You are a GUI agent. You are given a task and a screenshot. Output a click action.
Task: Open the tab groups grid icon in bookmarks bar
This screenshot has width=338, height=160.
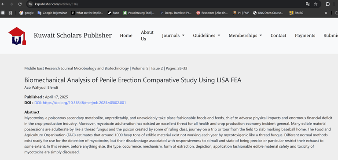[x=11, y=13]
